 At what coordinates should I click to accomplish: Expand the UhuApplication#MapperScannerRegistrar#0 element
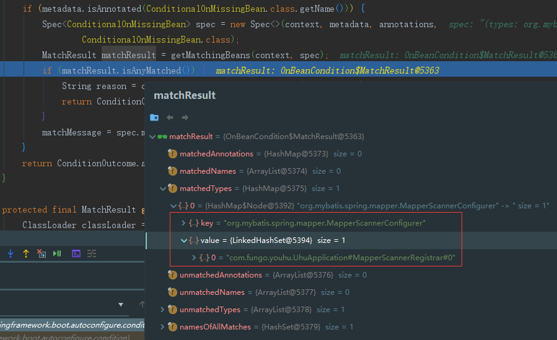tap(194, 258)
